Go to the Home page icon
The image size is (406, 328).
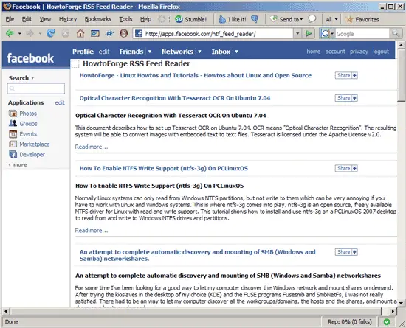80,33
